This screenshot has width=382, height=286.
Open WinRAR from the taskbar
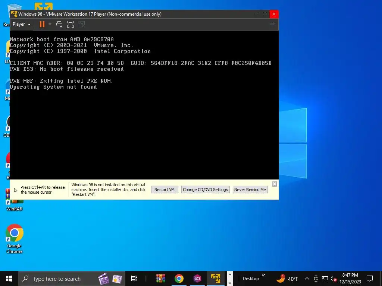click(160, 279)
